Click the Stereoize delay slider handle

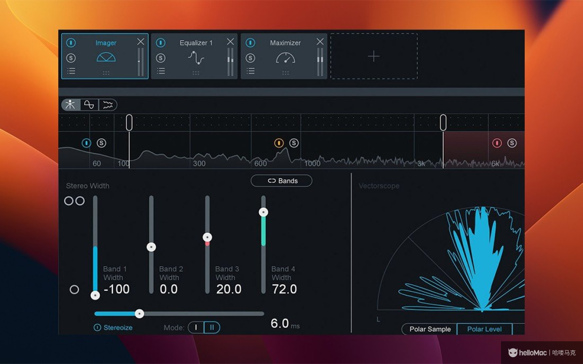coord(140,313)
